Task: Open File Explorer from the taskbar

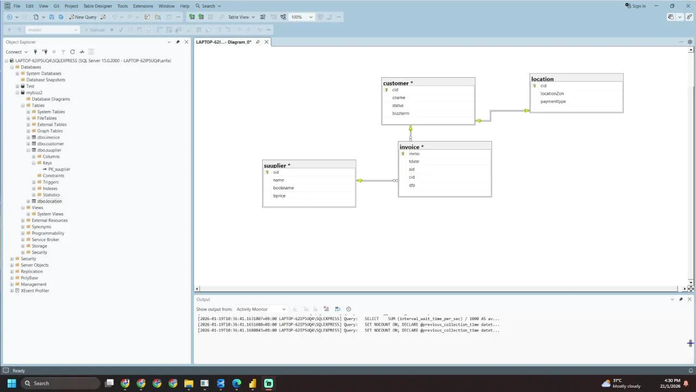Action: (189, 383)
